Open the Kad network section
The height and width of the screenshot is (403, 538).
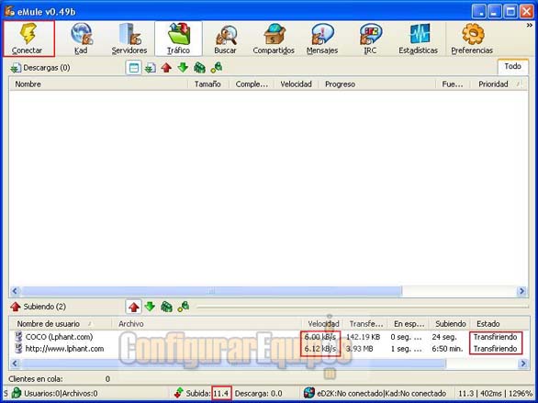coord(81,39)
